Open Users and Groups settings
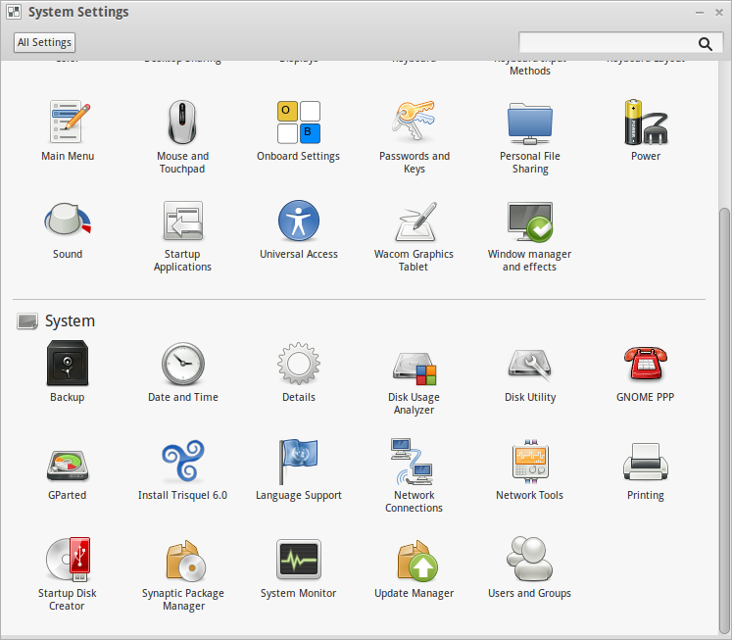The image size is (732, 640). coord(529,561)
